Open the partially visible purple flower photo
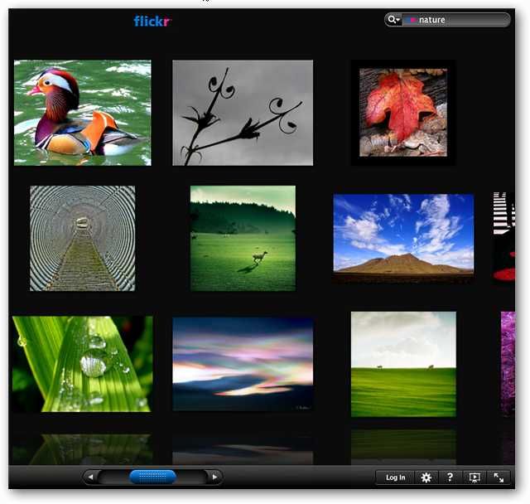Viewport: 530px width, 504px height. 508,364
